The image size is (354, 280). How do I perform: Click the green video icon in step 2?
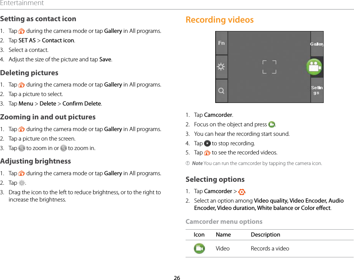pos(271,124)
